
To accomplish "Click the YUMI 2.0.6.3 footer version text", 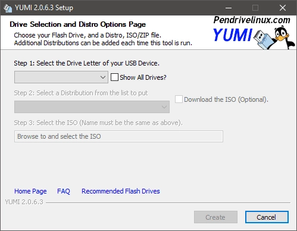I will point(24,202).
